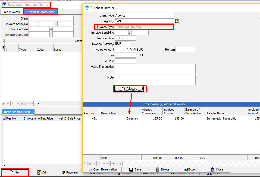The height and width of the screenshot is (177, 260).
Task: Delete the invoice with the trash button
Action: tap(162, 169)
